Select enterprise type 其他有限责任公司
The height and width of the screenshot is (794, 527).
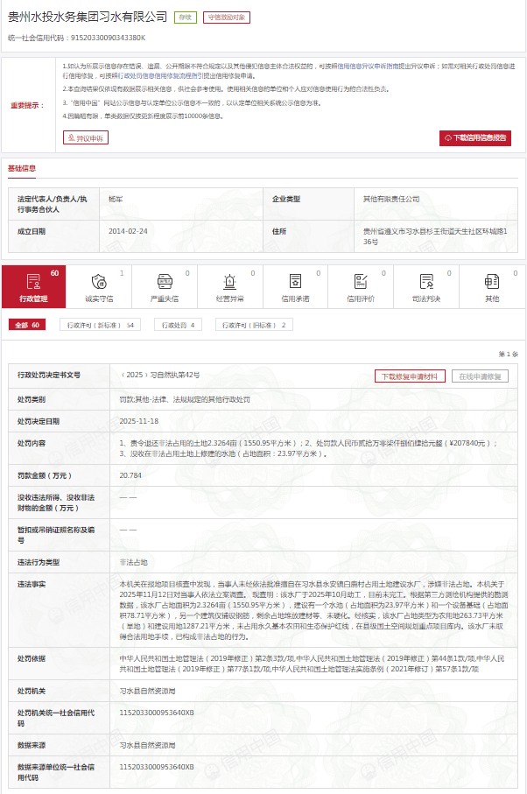(x=391, y=199)
